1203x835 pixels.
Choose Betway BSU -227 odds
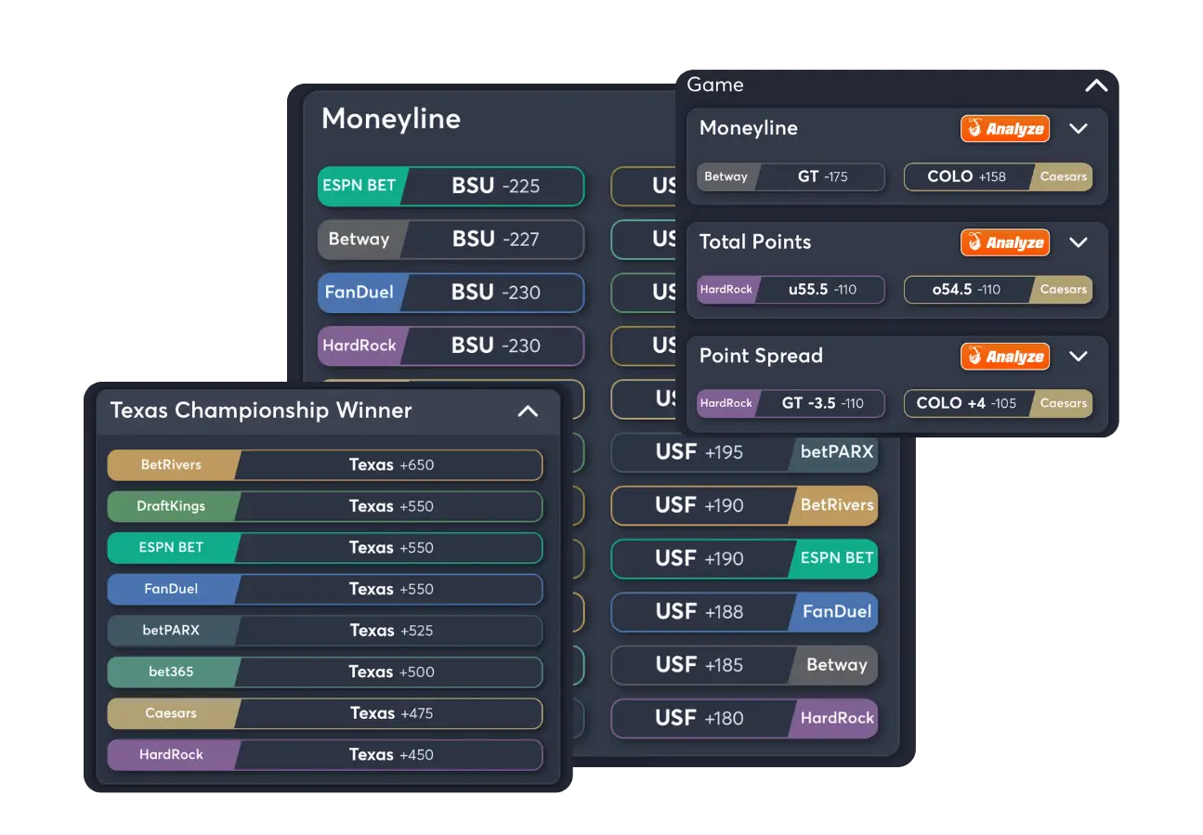[451, 240]
